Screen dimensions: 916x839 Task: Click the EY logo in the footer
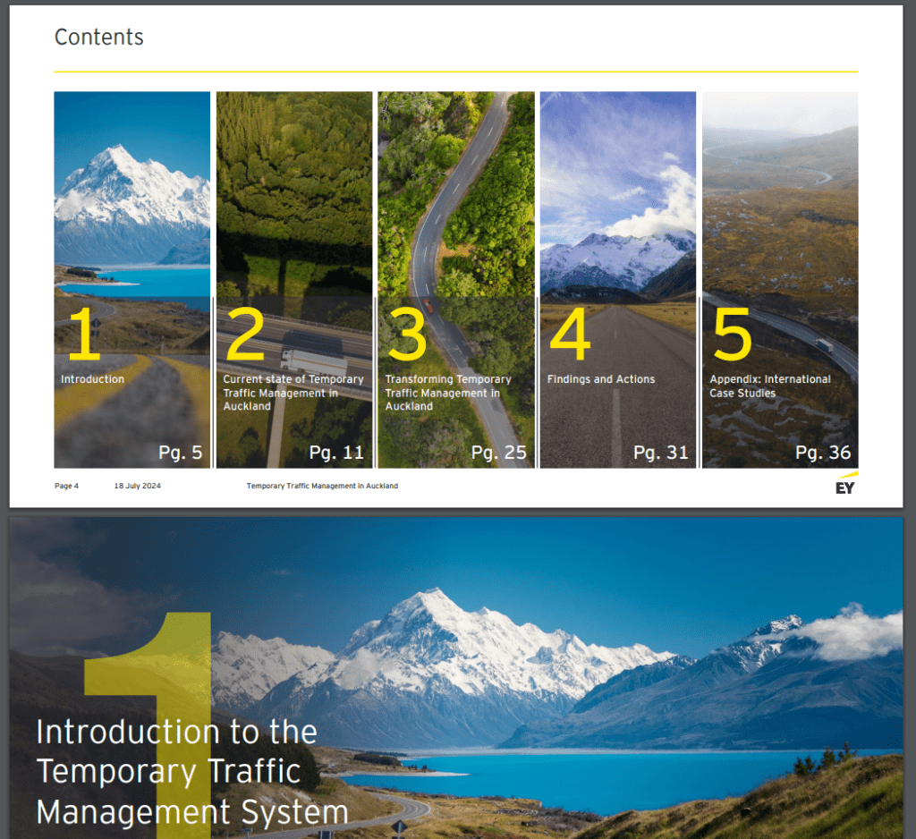(846, 485)
